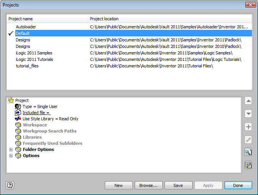Select the Project root tree label

tap(22, 100)
